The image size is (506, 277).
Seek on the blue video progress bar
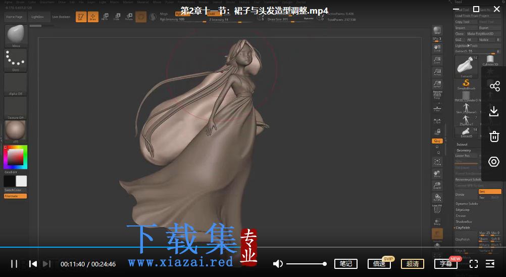point(253,247)
